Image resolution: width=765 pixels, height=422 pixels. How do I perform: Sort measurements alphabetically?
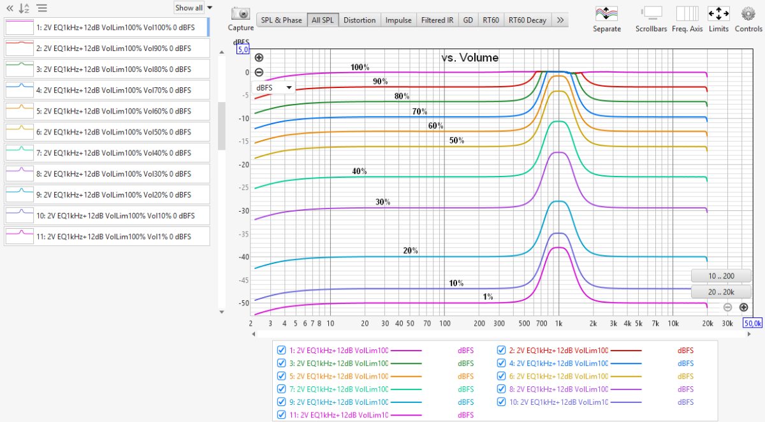(x=23, y=8)
